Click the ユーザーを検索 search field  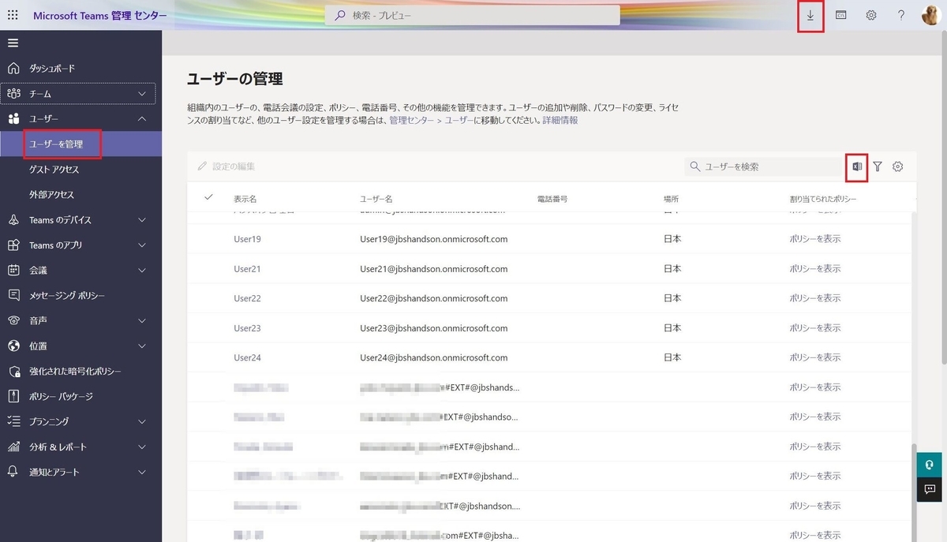coord(762,166)
